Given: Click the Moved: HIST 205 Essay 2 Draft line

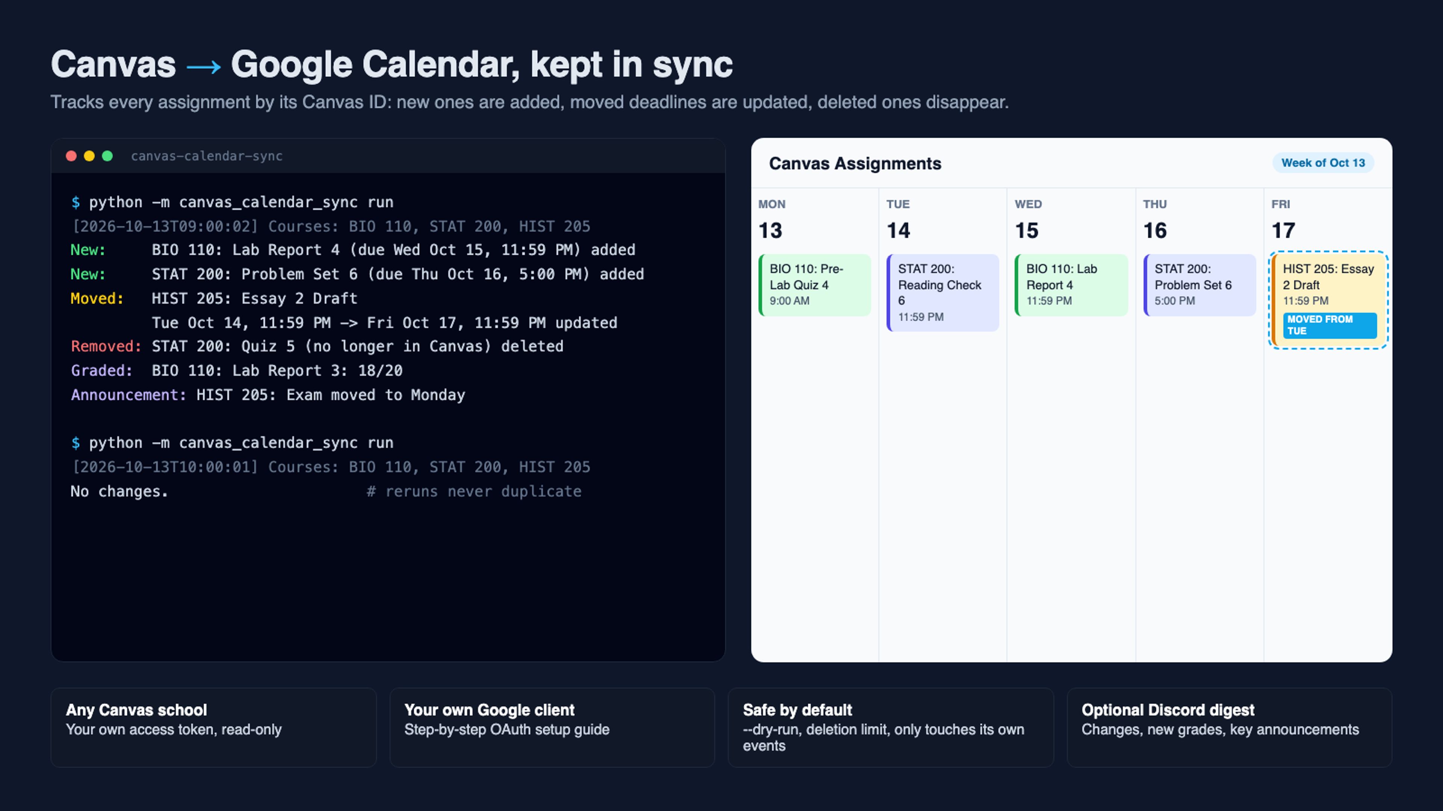Looking at the screenshot, I should point(214,298).
